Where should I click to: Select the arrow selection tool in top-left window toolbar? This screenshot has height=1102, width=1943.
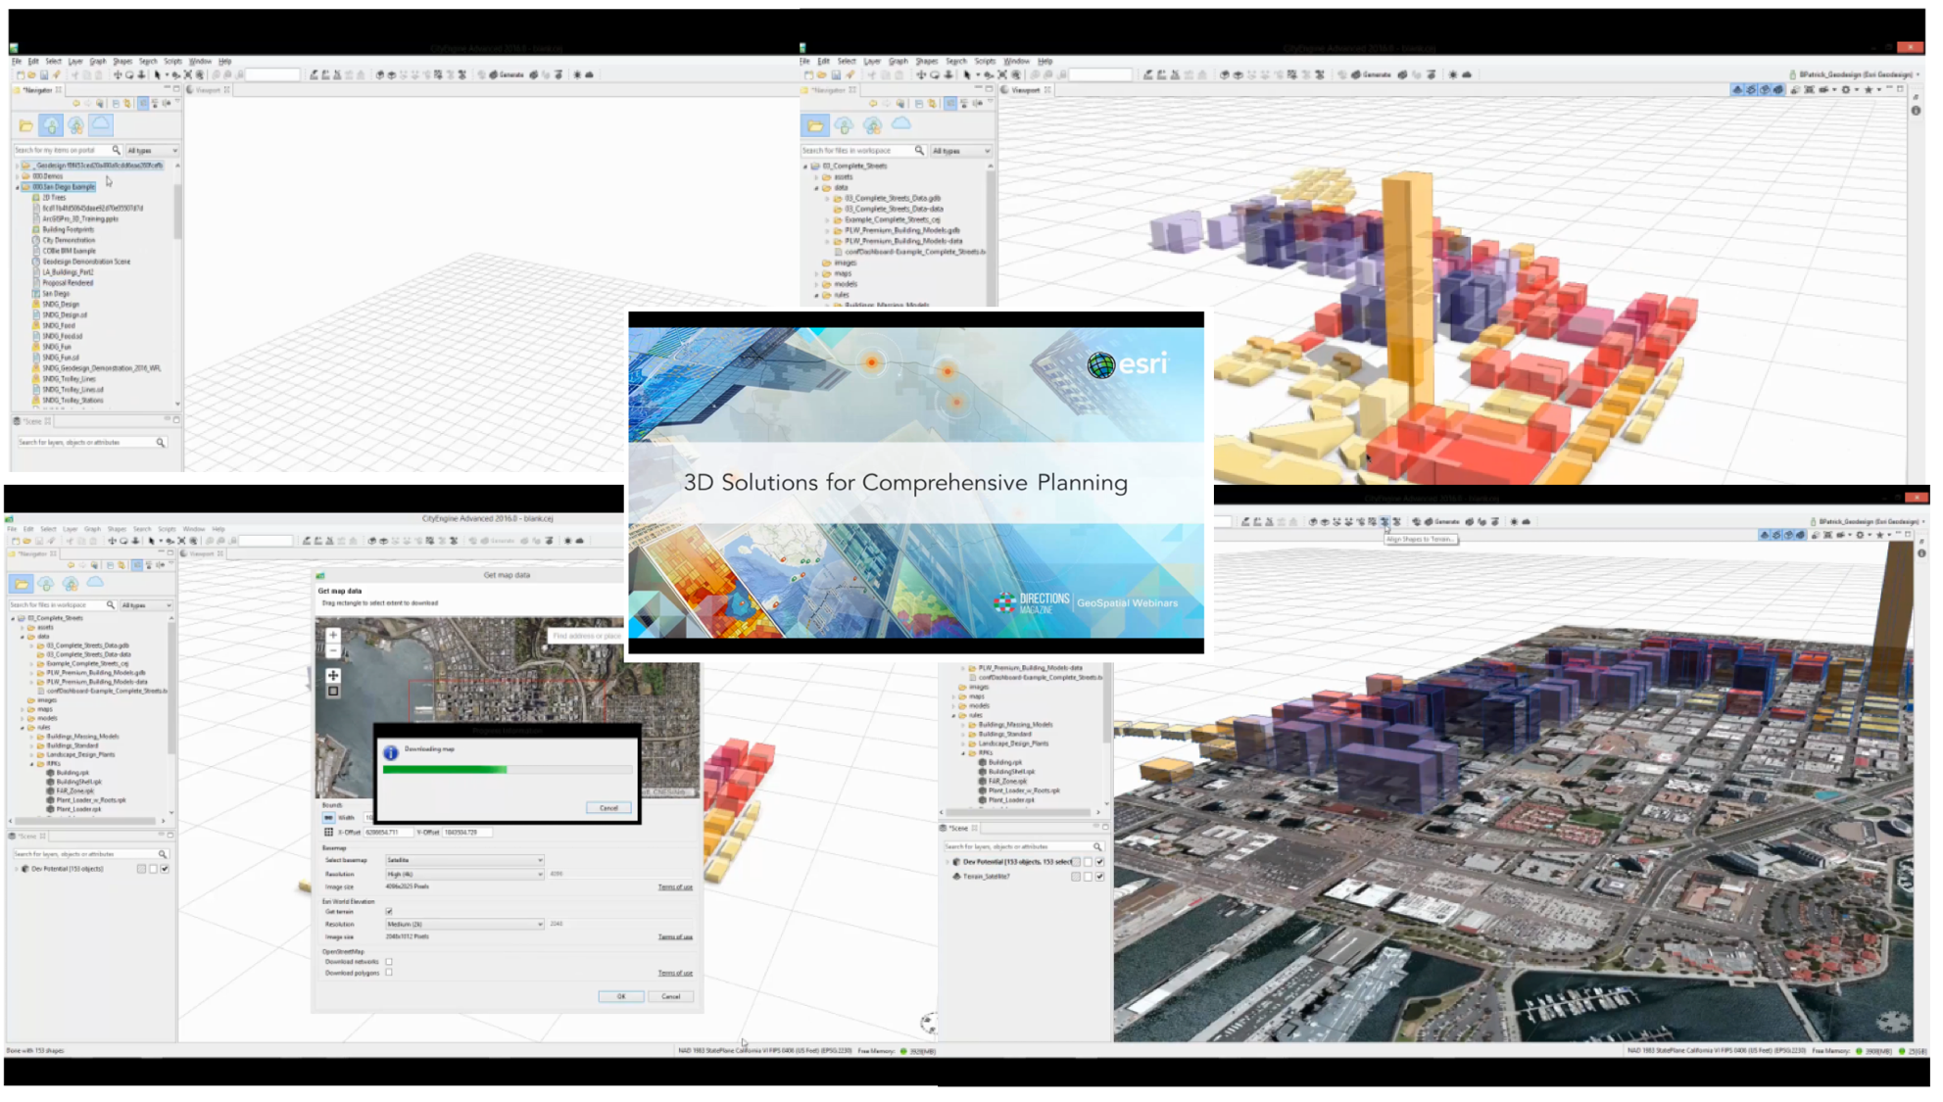[157, 74]
